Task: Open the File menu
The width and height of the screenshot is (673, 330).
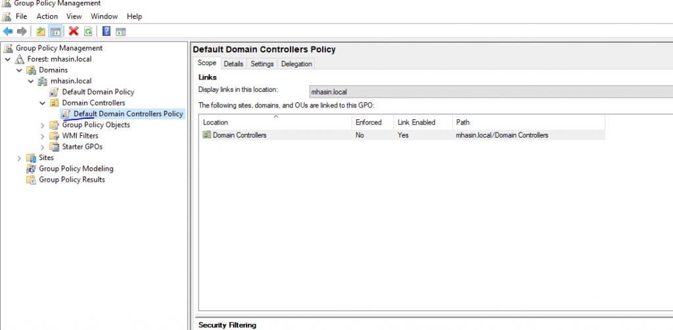Action: point(22,16)
